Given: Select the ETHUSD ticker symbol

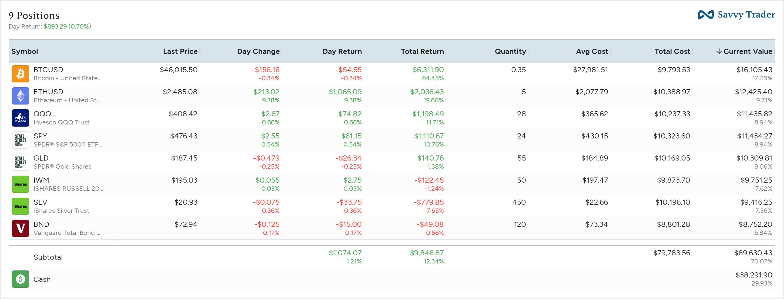Looking at the screenshot, I should click(48, 92).
